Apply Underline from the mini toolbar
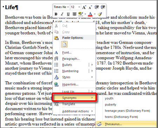The height and width of the screenshot is (128, 158). point(68,14)
